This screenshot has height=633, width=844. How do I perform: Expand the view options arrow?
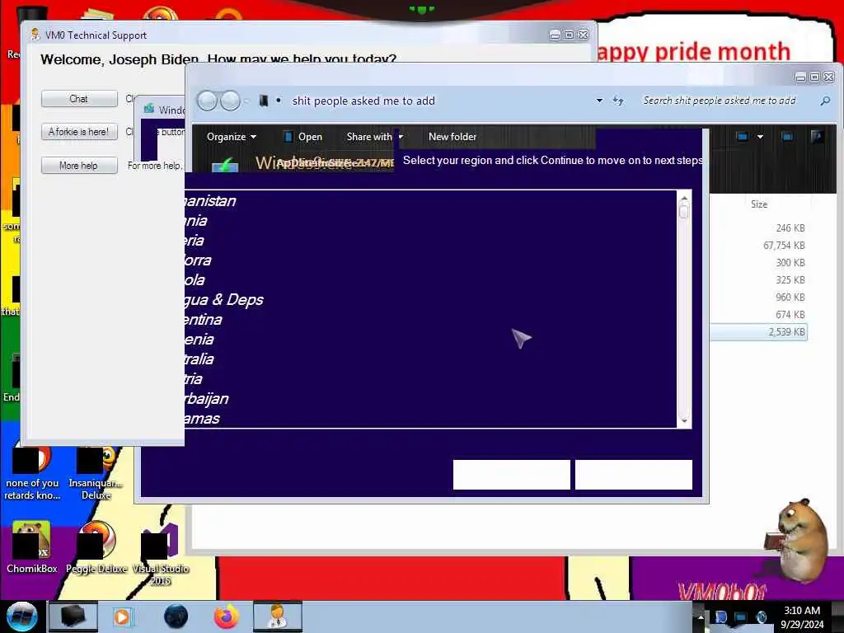coord(760,137)
